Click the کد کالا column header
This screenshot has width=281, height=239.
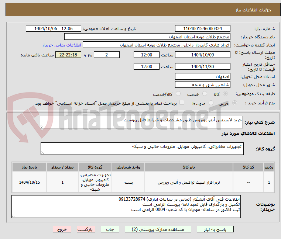248,167
